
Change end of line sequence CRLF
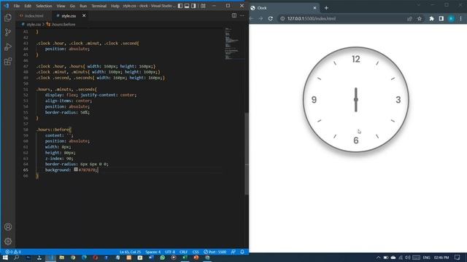183,252
